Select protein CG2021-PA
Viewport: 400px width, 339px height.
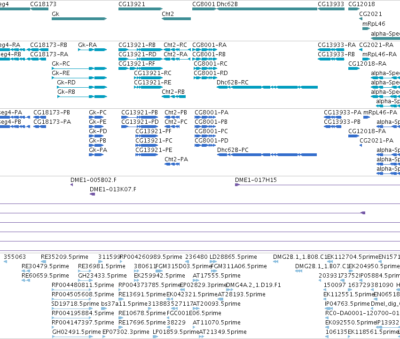coord(376,141)
